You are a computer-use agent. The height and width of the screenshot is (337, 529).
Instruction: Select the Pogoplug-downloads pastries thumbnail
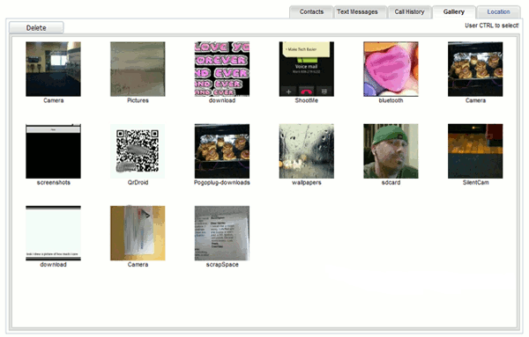[x=222, y=151]
